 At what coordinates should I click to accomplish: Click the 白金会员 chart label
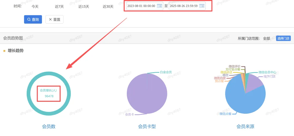166,72
